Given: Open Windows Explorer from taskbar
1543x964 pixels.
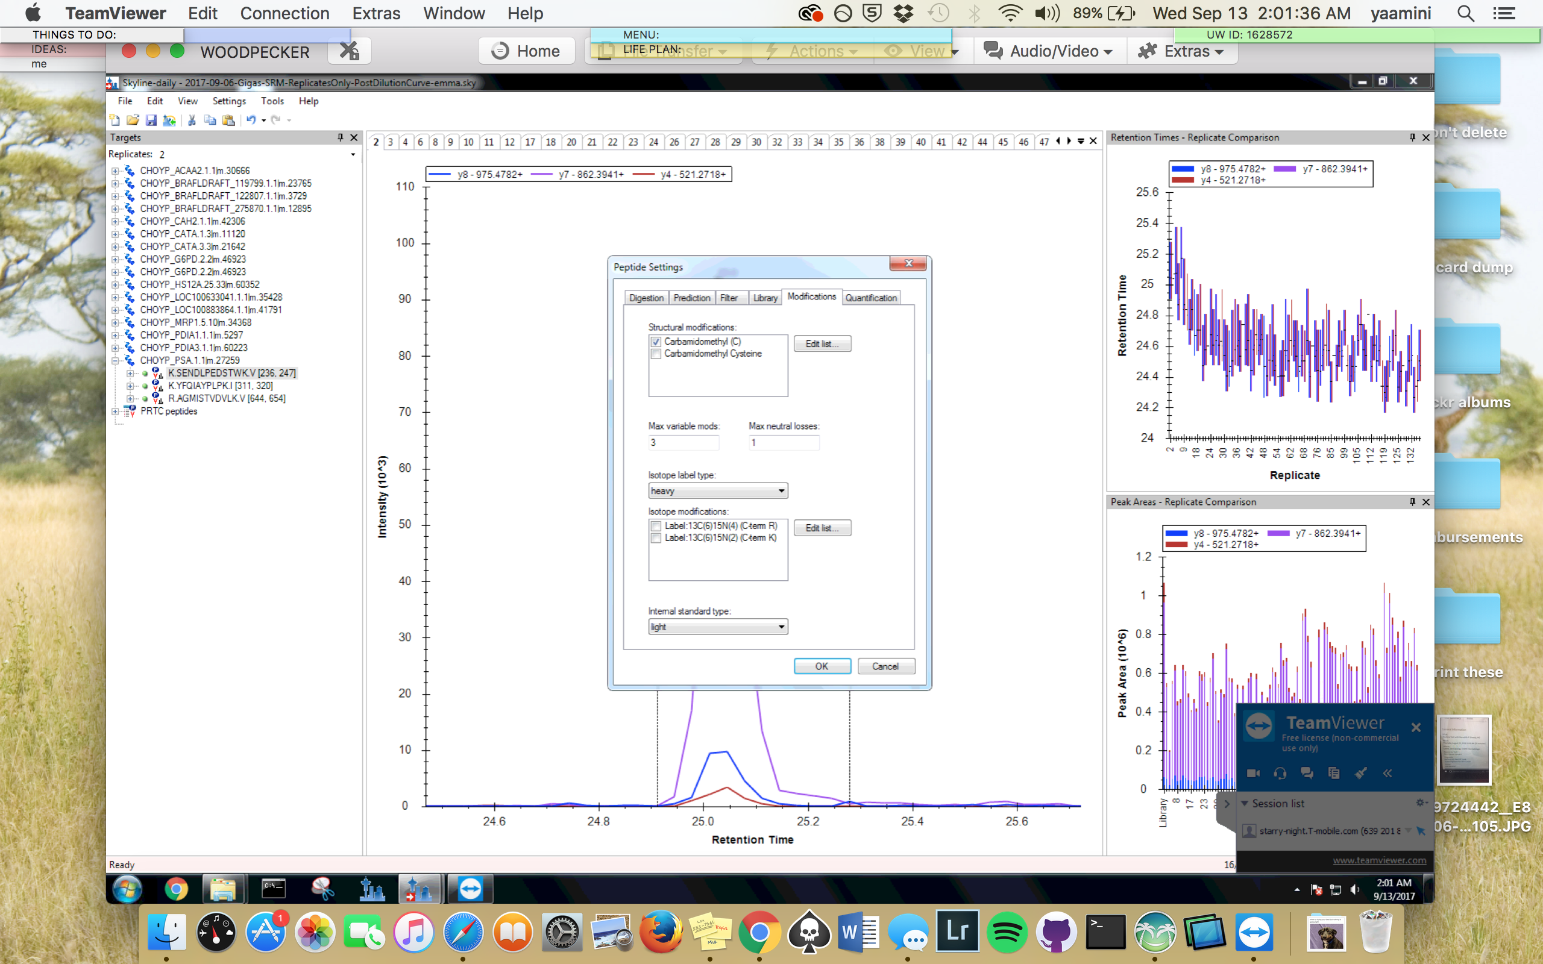Looking at the screenshot, I should tap(223, 889).
